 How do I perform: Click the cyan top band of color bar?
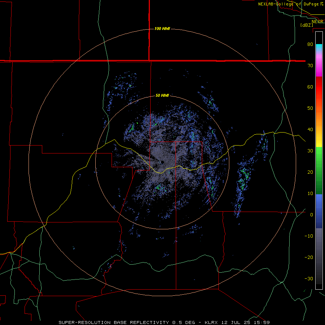tap(319, 47)
